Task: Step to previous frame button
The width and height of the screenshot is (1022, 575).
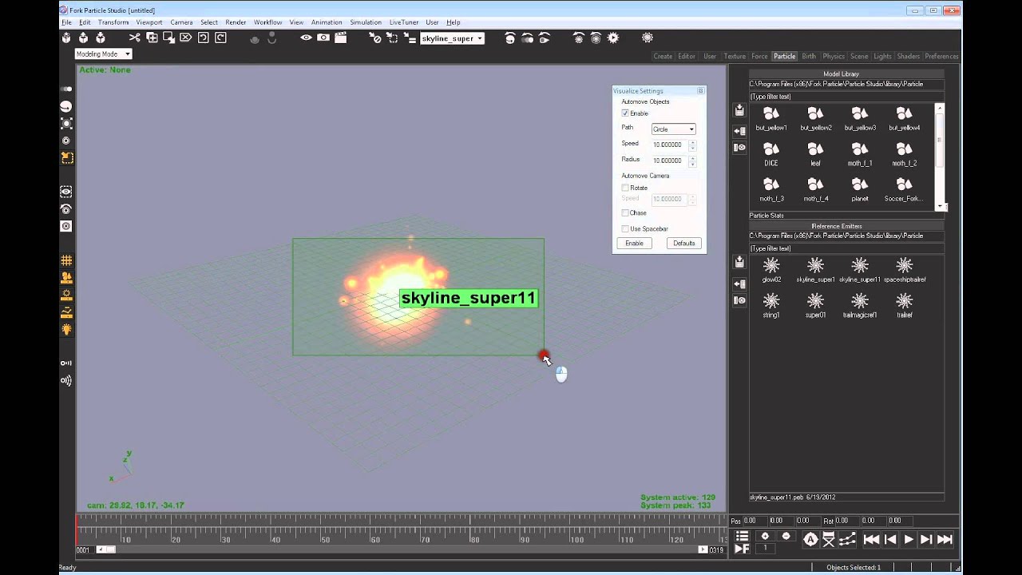Action: [x=890, y=540]
